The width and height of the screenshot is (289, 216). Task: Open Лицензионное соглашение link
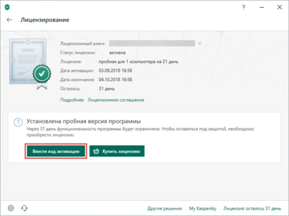tap(116, 100)
